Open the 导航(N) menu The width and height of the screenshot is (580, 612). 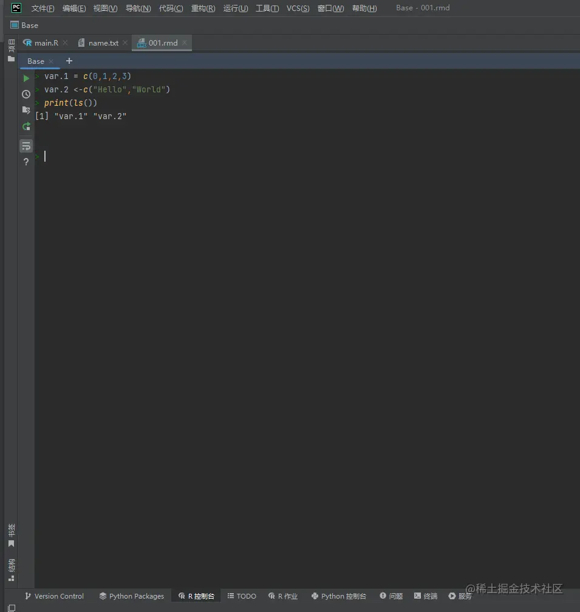[x=138, y=8]
